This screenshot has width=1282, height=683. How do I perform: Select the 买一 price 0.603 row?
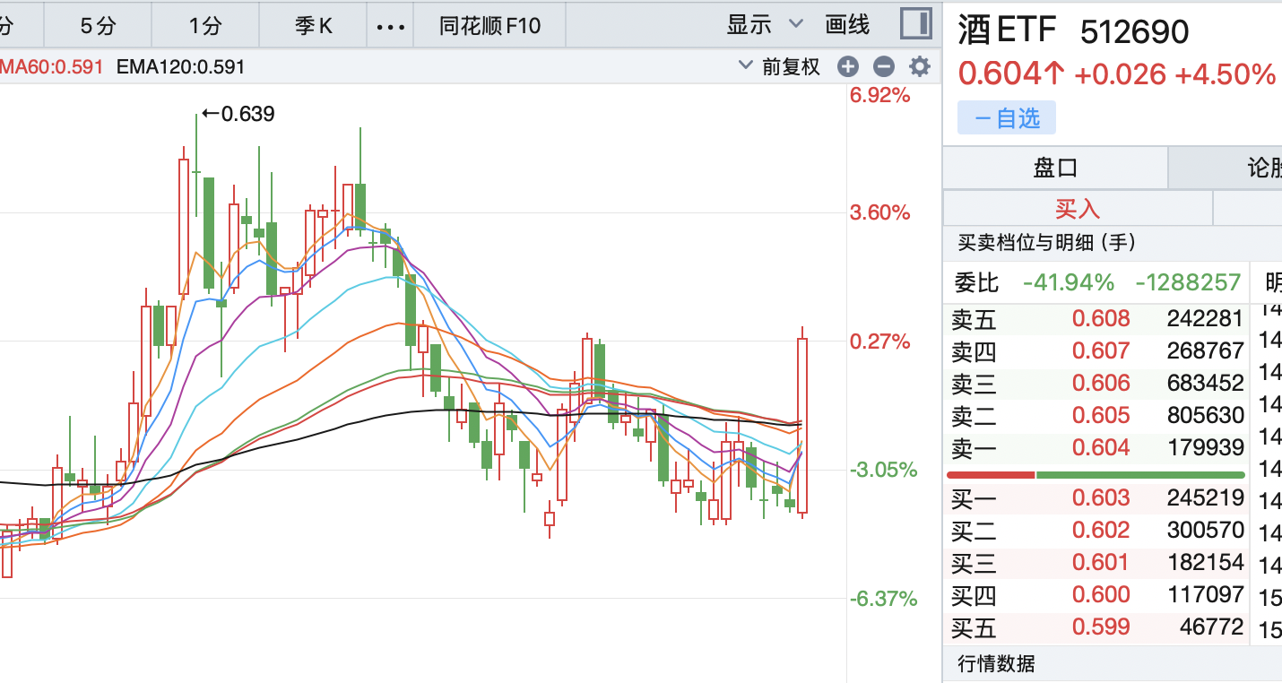coord(1096,497)
